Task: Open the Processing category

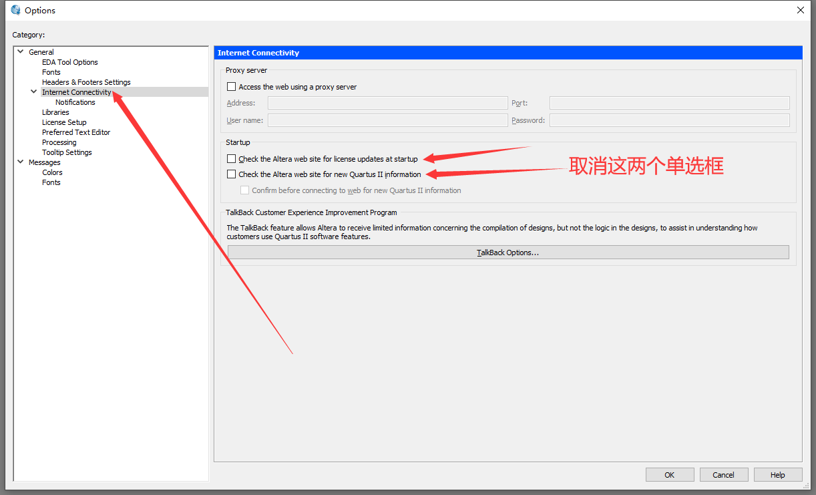Action: point(59,142)
